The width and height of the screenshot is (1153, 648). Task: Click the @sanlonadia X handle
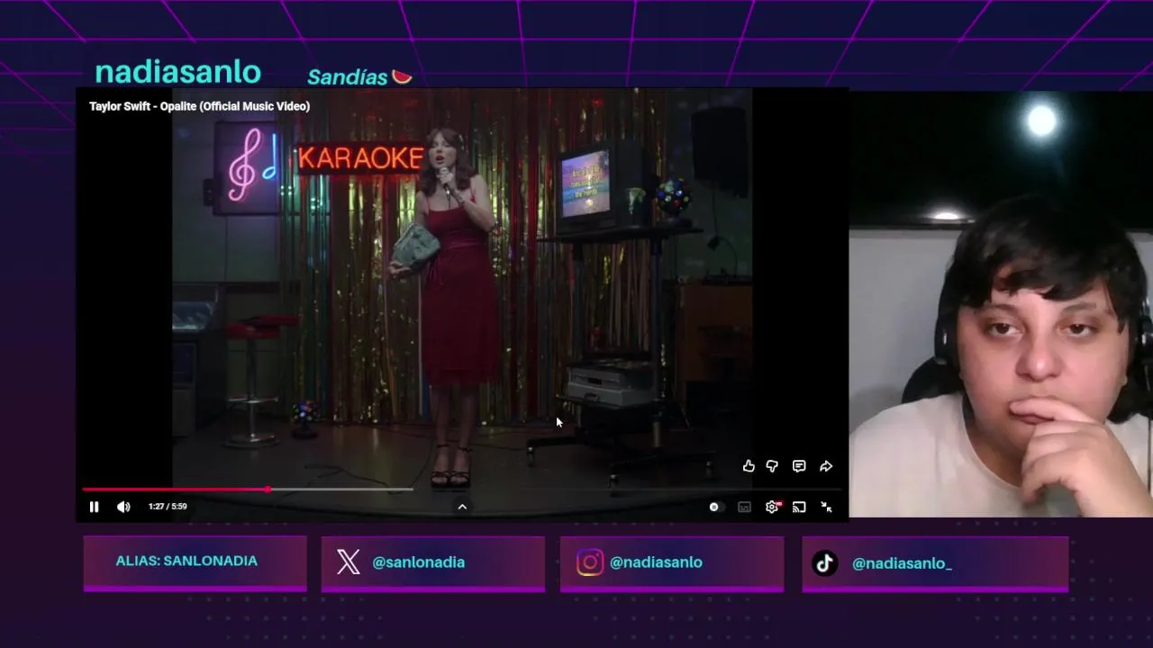[x=419, y=562]
